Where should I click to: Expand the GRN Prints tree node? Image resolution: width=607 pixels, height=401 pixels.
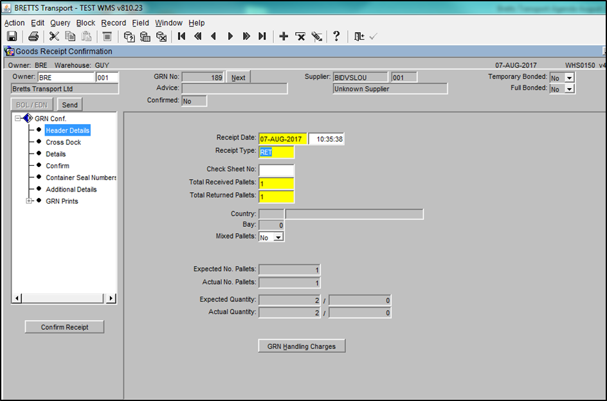tap(29, 201)
